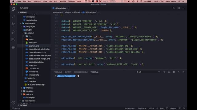Click the feedback icon in status bar
This screenshot has width=197, height=110.
point(179,108)
